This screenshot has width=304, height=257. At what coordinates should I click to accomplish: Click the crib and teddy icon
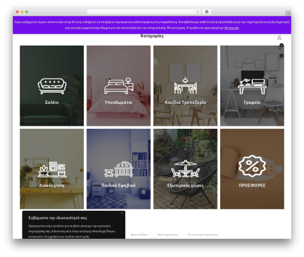119,169
